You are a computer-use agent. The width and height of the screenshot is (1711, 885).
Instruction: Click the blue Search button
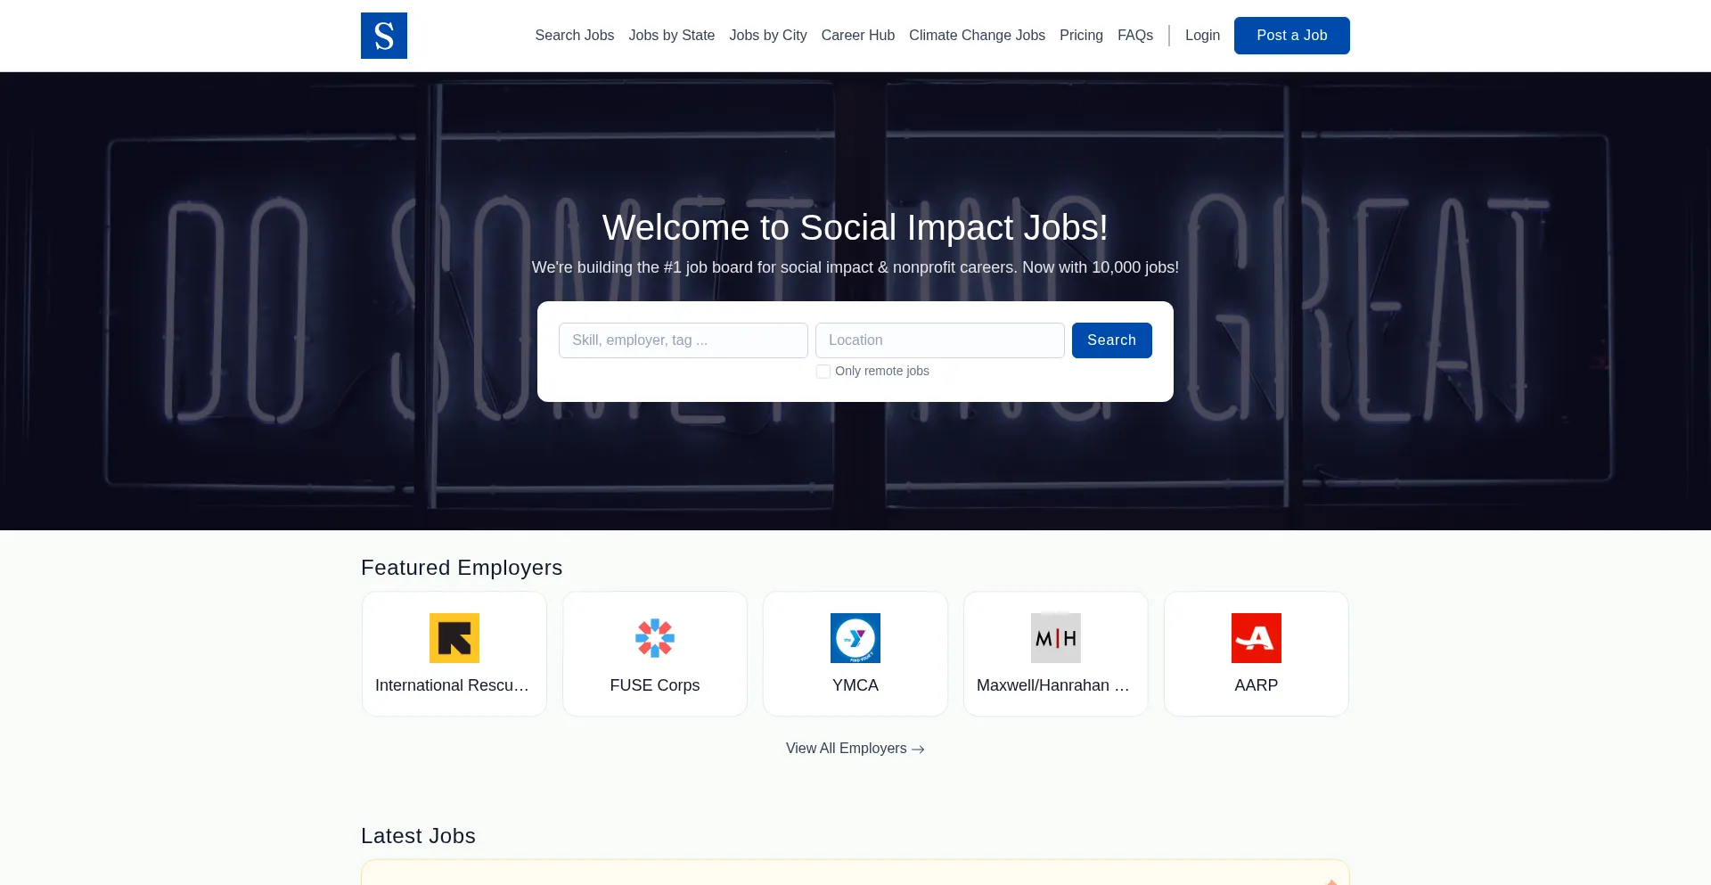tap(1112, 340)
